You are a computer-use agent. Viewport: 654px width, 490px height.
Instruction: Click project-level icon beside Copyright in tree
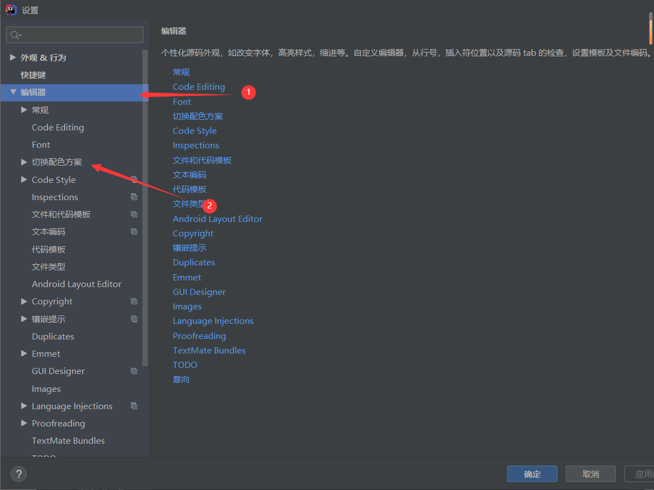point(134,301)
